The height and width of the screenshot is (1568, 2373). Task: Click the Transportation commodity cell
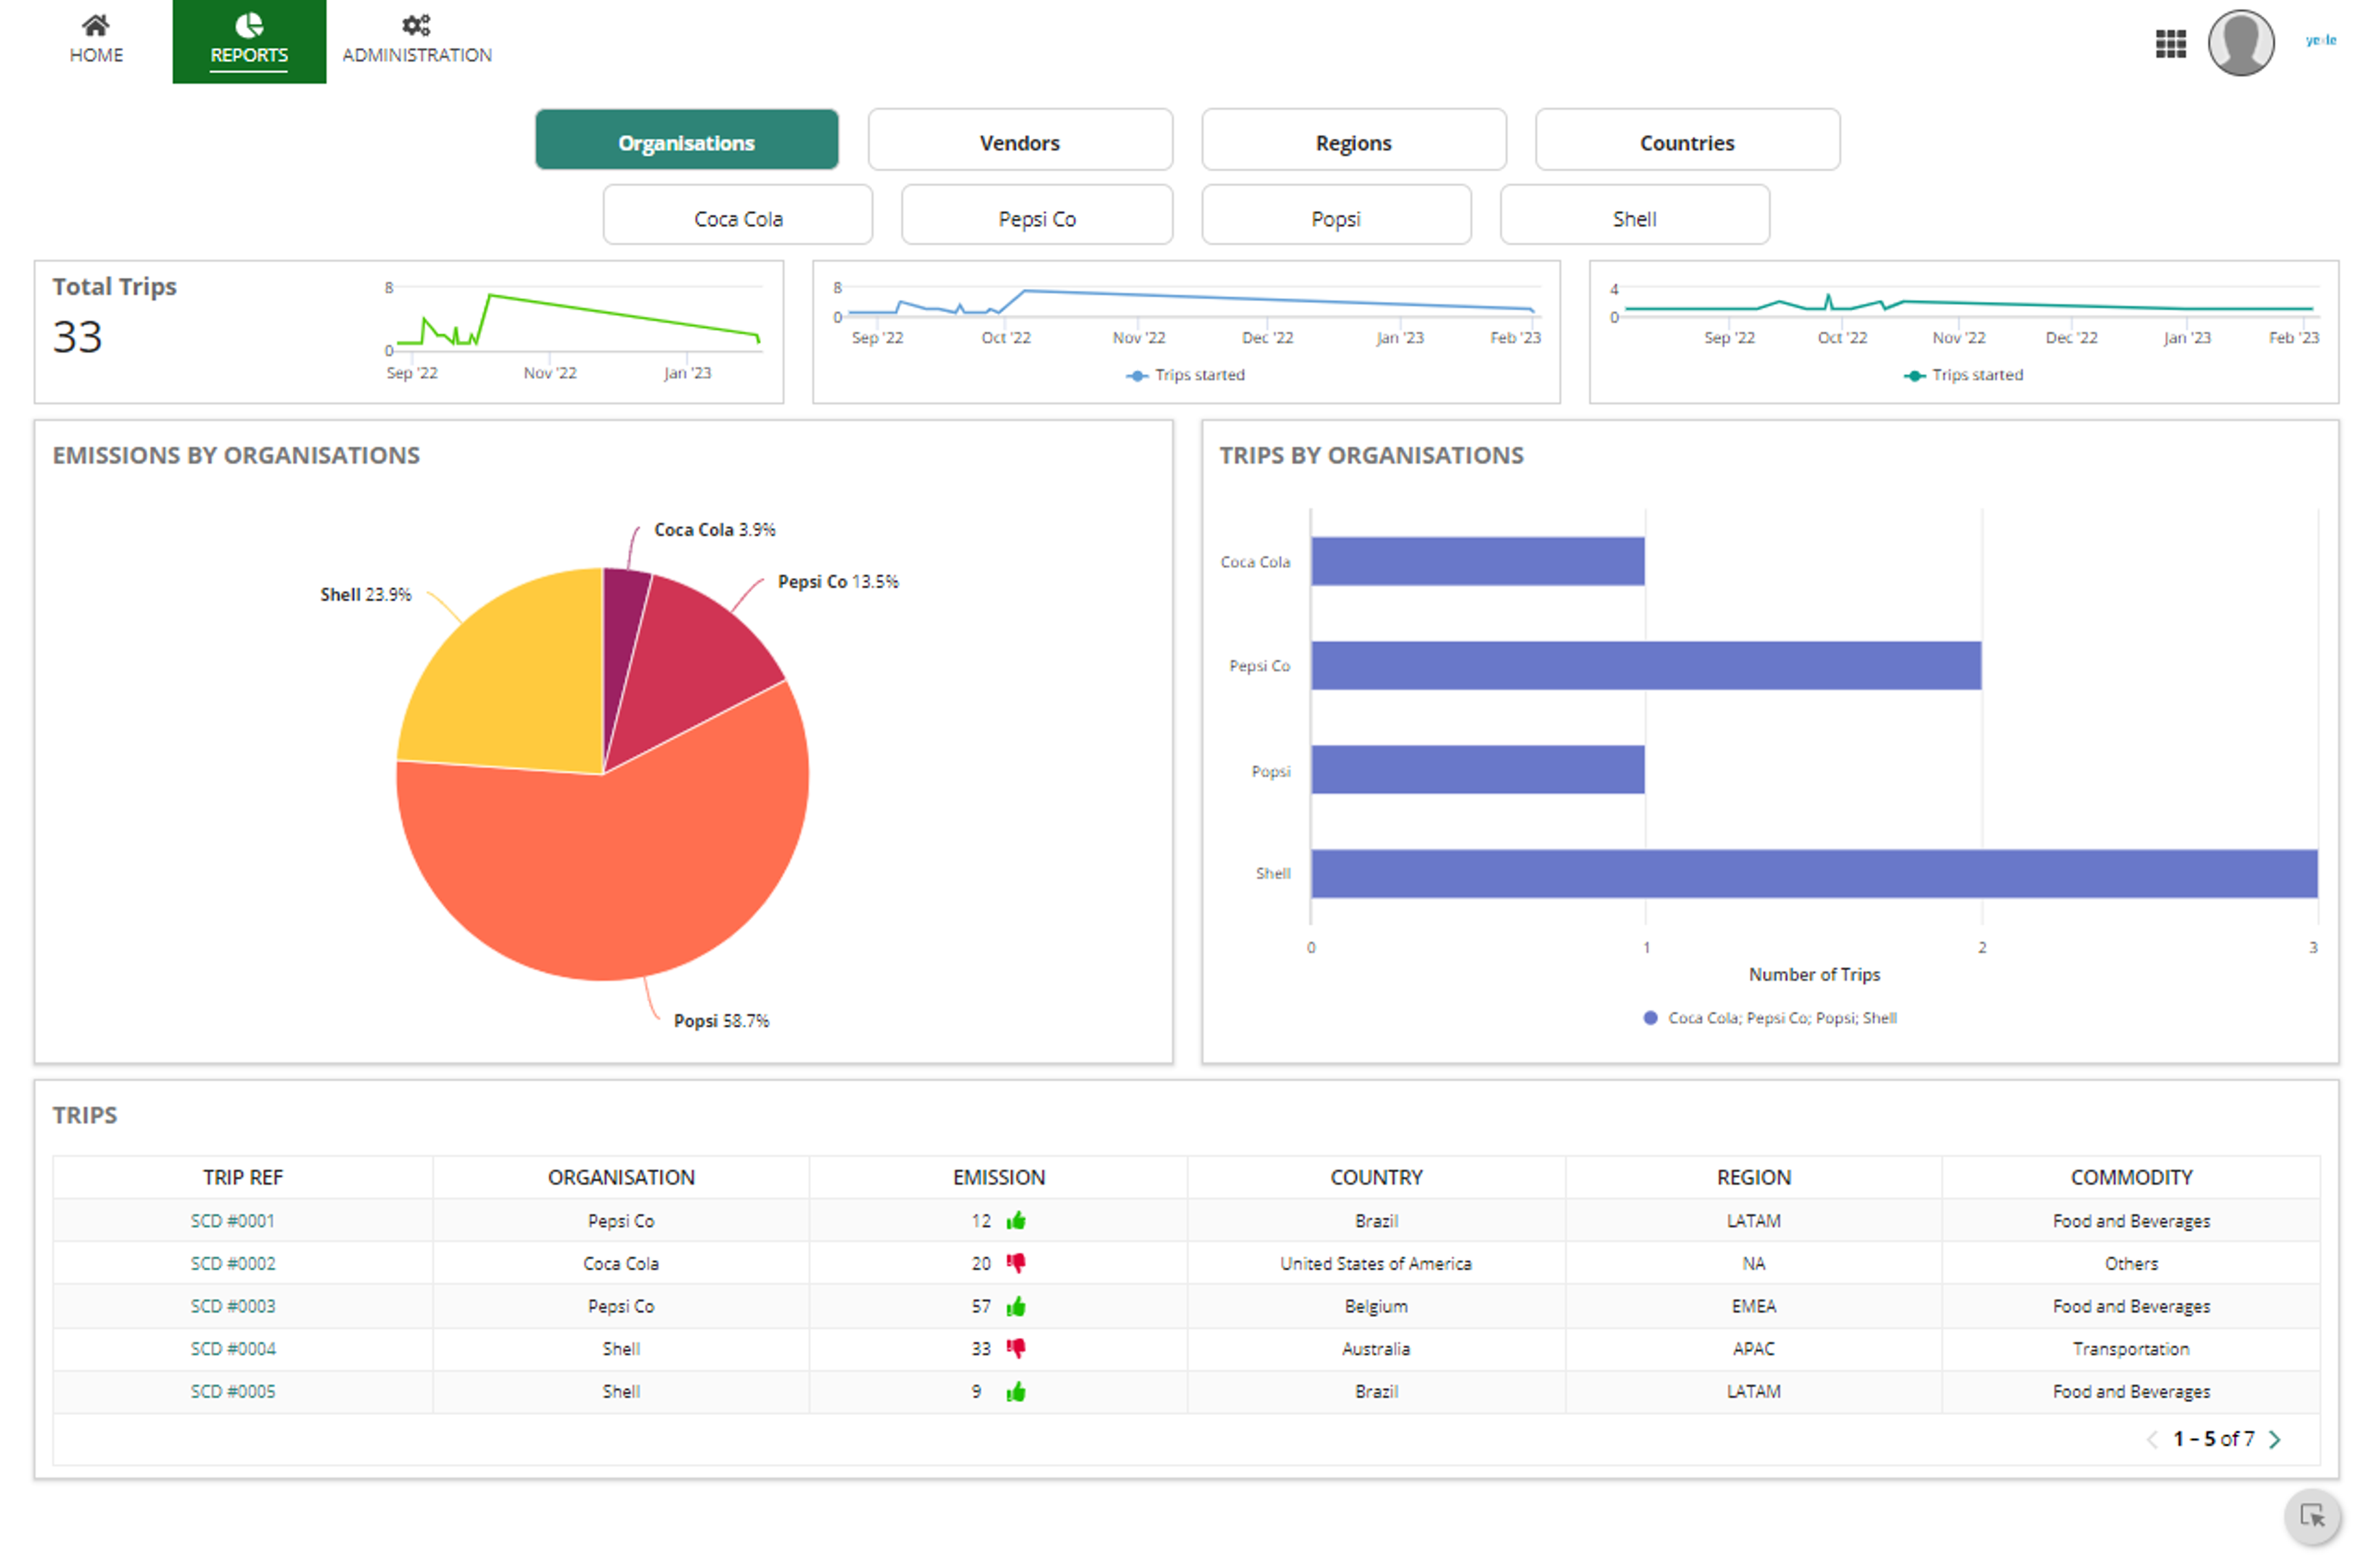[x=2131, y=1349]
